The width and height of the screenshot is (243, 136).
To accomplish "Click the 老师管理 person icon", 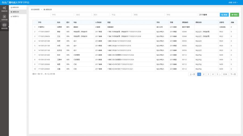I will click(x=4, y=17).
